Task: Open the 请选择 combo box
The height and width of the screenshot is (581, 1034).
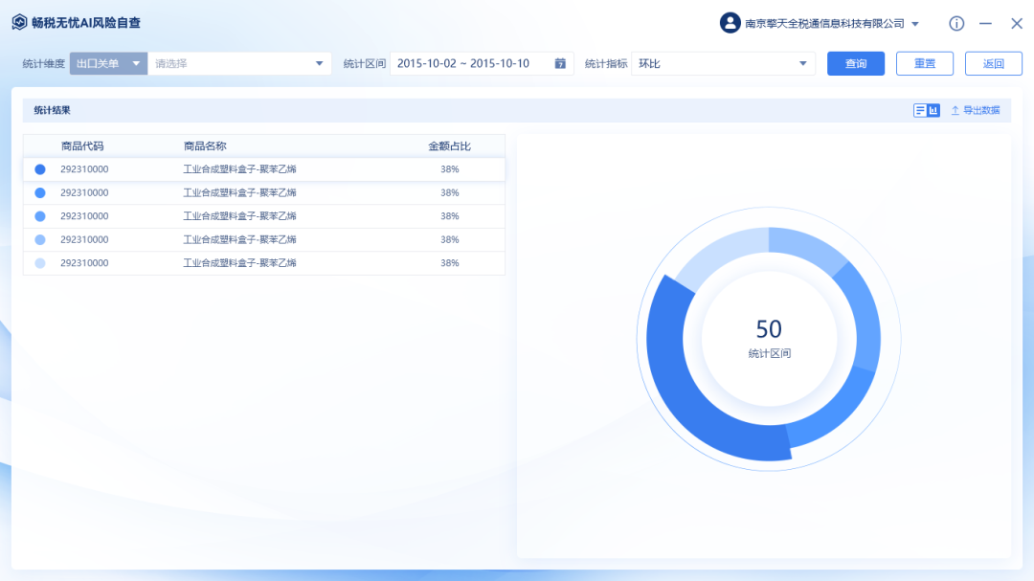Action: (238, 63)
